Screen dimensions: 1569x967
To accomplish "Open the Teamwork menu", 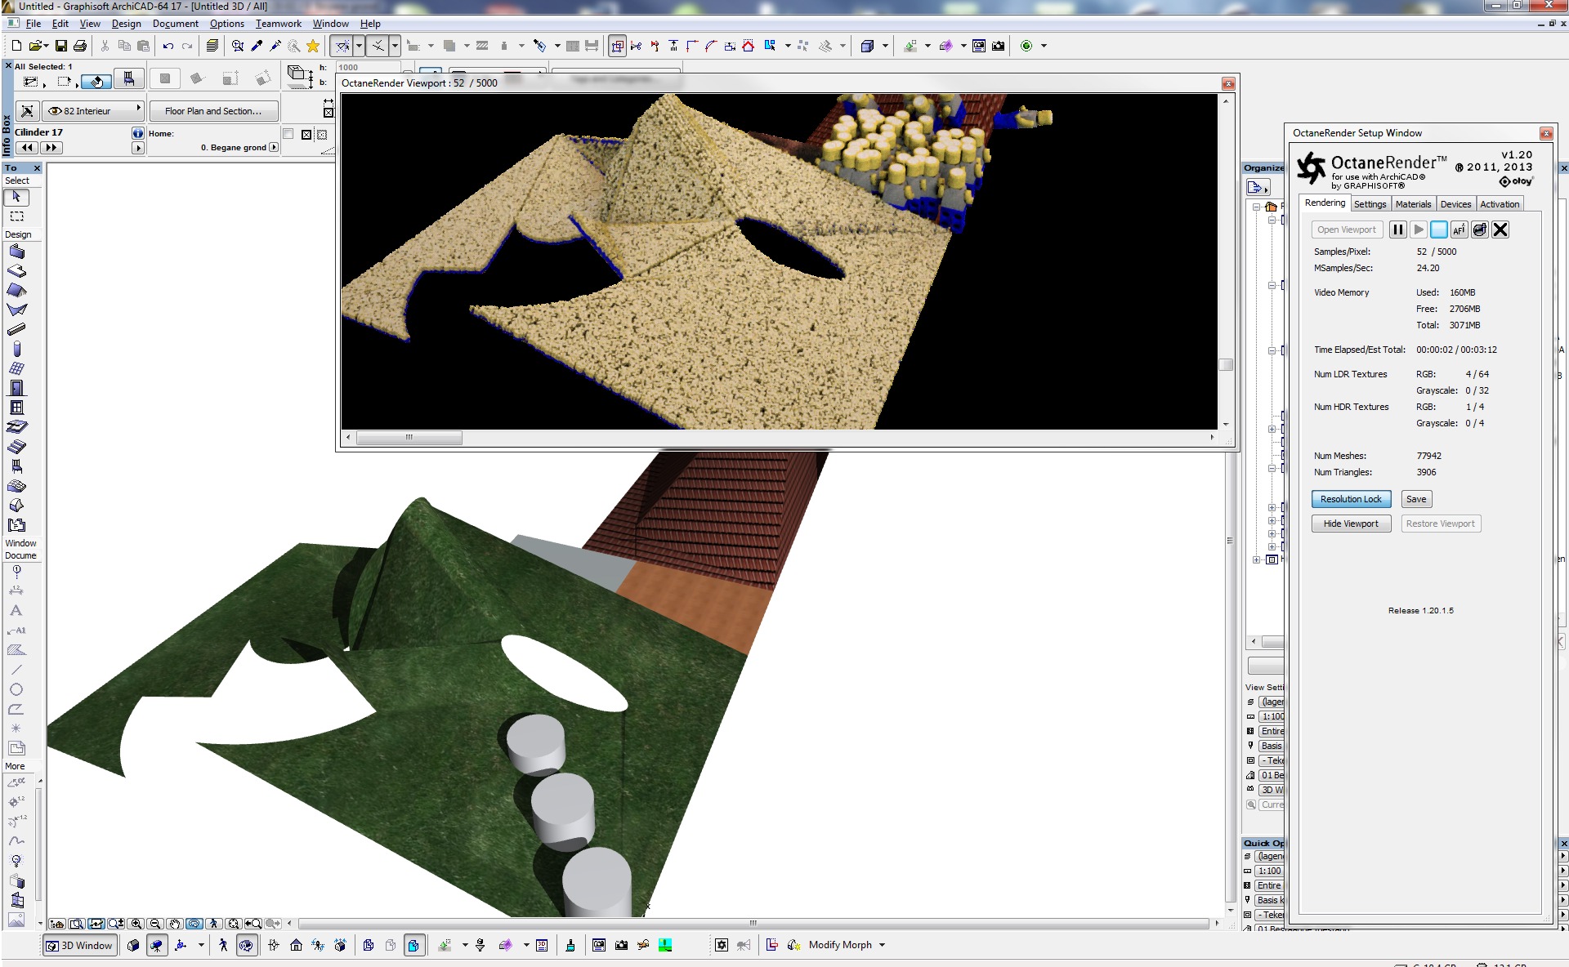I will click(x=278, y=24).
